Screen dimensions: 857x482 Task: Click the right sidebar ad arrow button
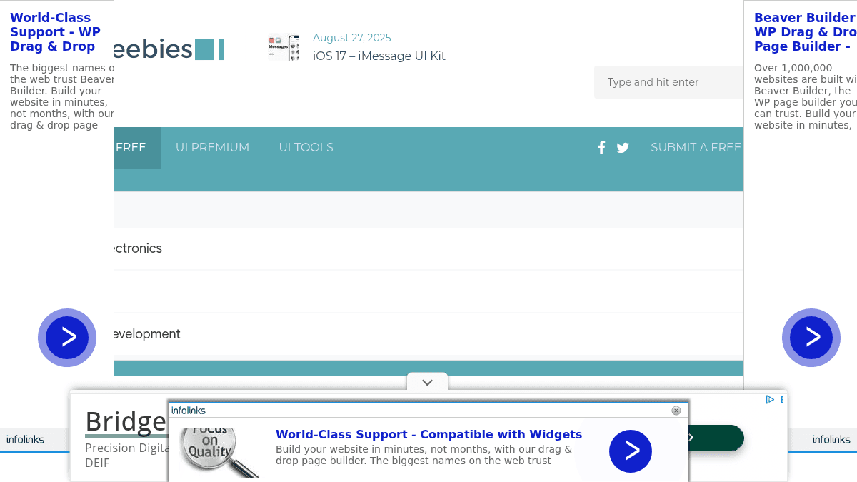pos(811,338)
